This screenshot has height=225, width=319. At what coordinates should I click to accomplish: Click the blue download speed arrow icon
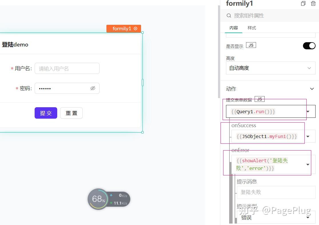tap(112, 196)
